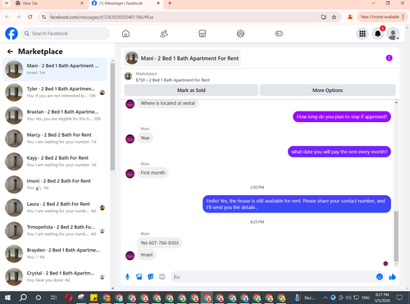Click the 'Where is located at vestal' message
The image size is (410, 304).
168,103
